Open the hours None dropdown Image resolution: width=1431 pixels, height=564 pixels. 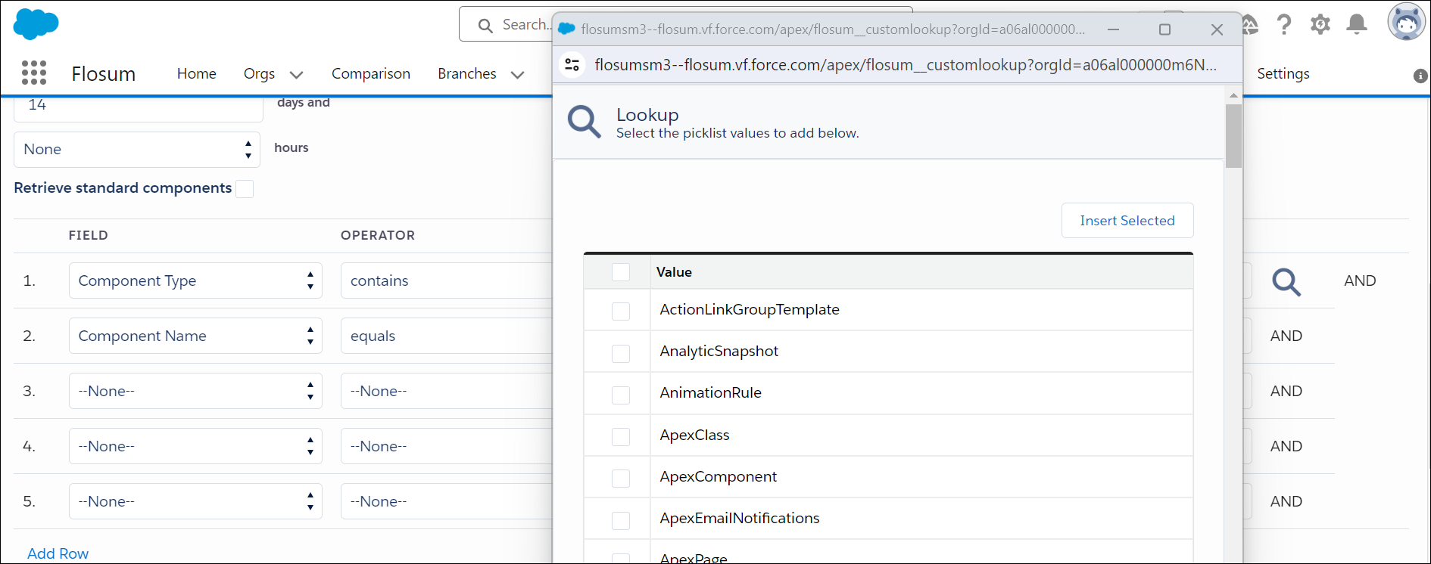click(137, 150)
